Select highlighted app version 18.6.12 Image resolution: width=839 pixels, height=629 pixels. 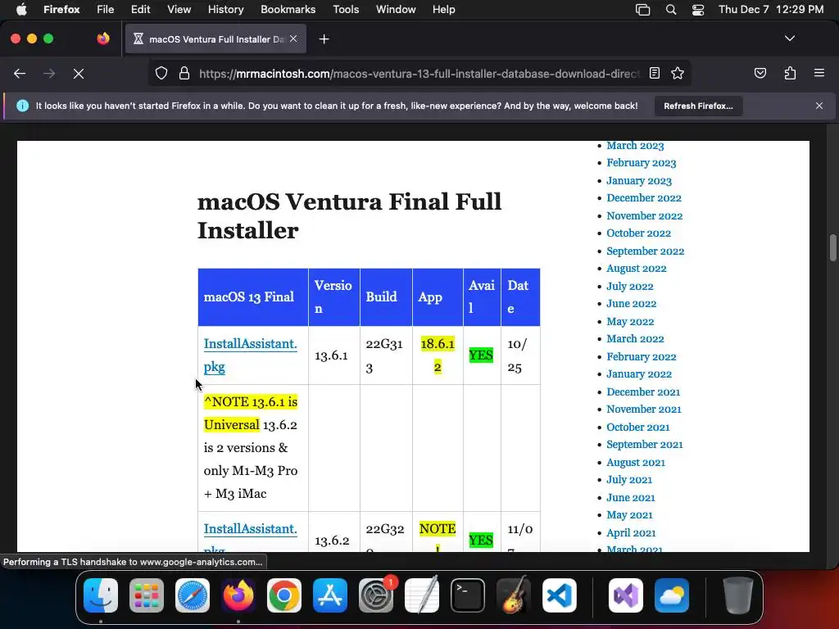(x=438, y=355)
